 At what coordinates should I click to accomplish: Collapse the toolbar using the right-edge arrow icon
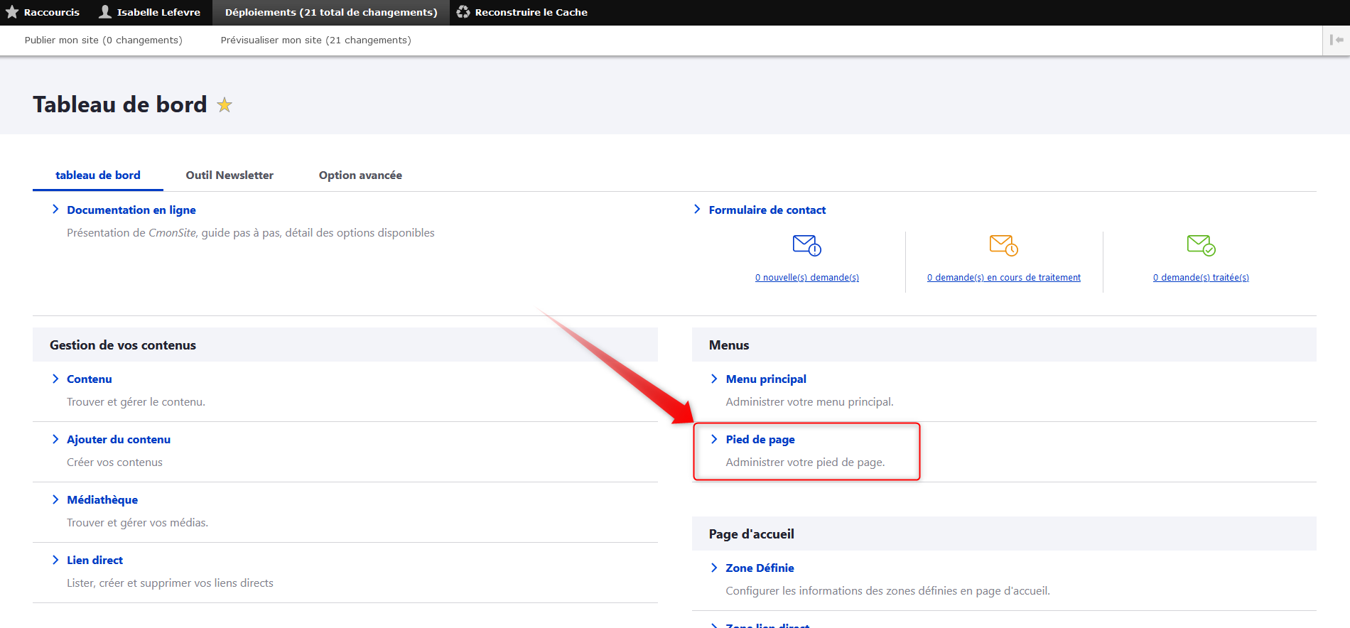1336,40
